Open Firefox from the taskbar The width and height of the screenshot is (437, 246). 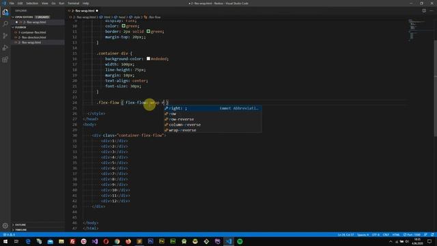pyautogui.click(x=128, y=241)
